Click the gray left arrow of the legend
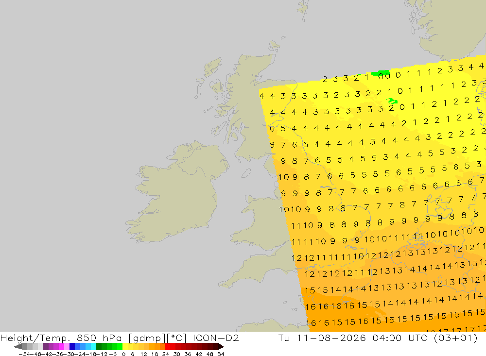This screenshot has width=486, height=356. coord(17,347)
